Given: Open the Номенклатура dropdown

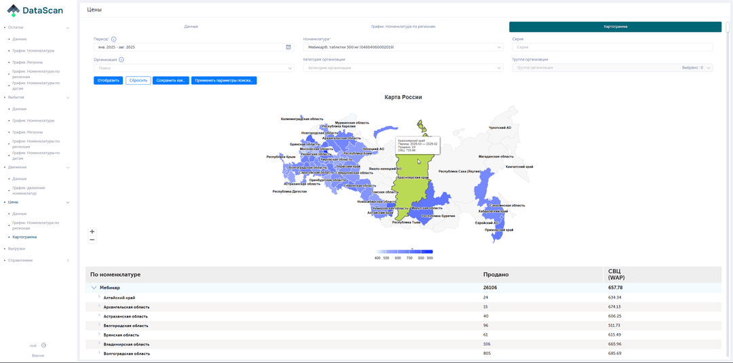Looking at the screenshot, I should tap(403, 47).
